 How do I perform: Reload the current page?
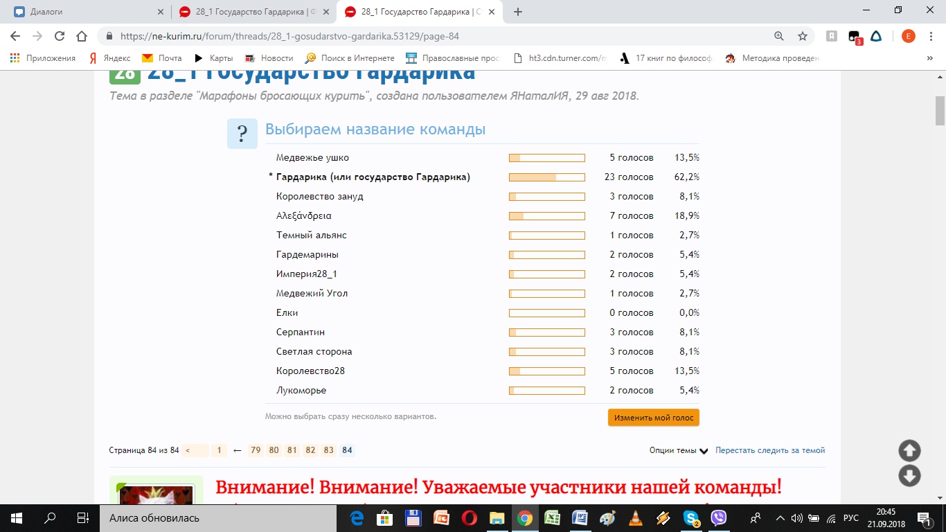[x=60, y=36]
